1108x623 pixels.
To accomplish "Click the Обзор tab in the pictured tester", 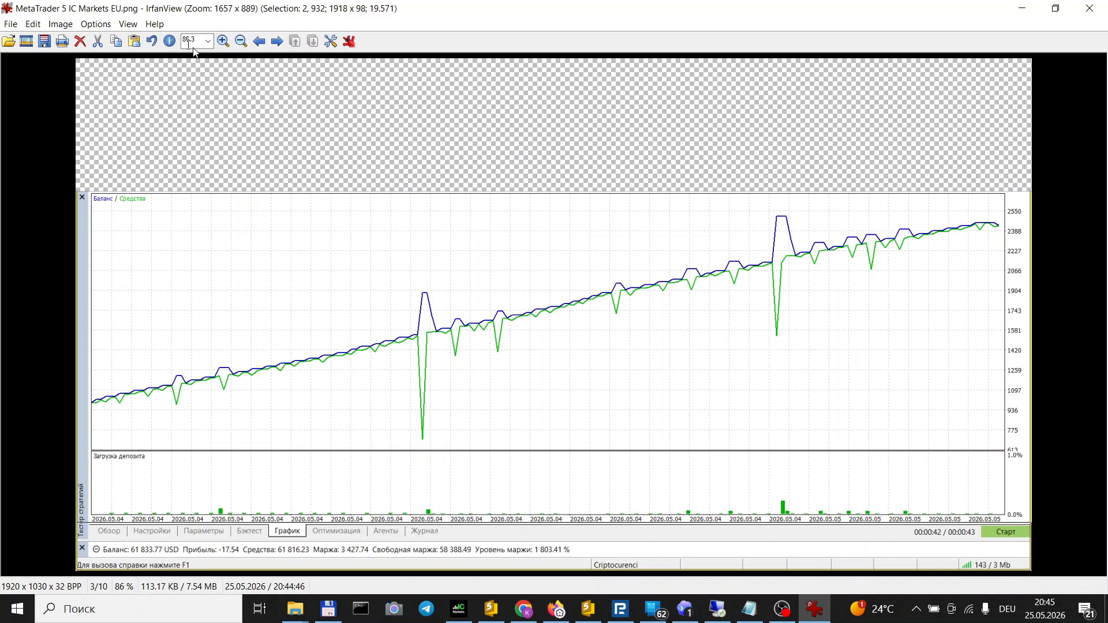I will 109,531.
